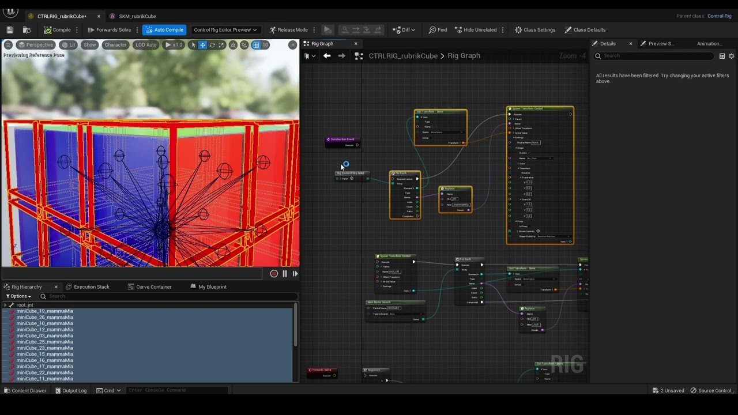Click the Find search icon
The width and height of the screenshot is (738, 415).
(438, 30)
